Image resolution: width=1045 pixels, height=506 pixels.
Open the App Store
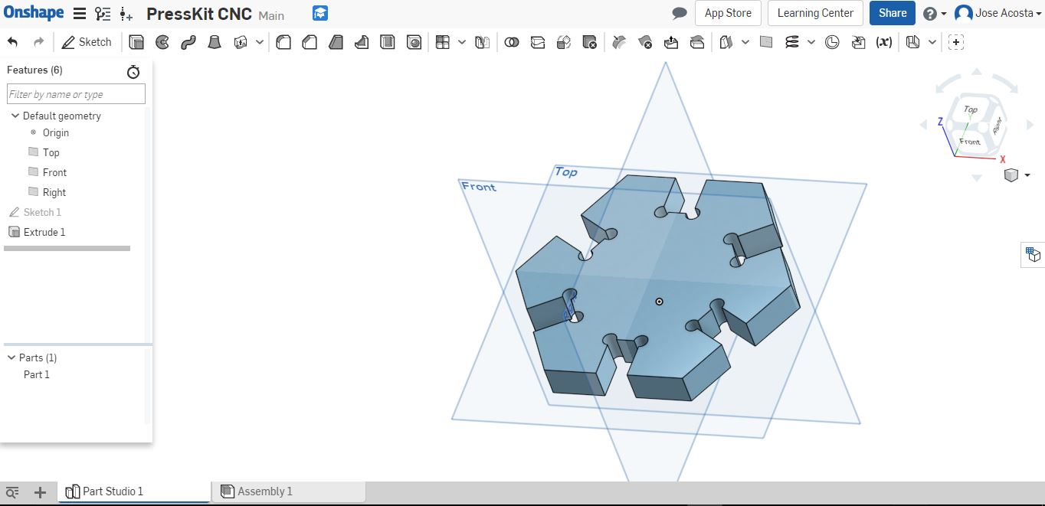(x=728, y=13)
